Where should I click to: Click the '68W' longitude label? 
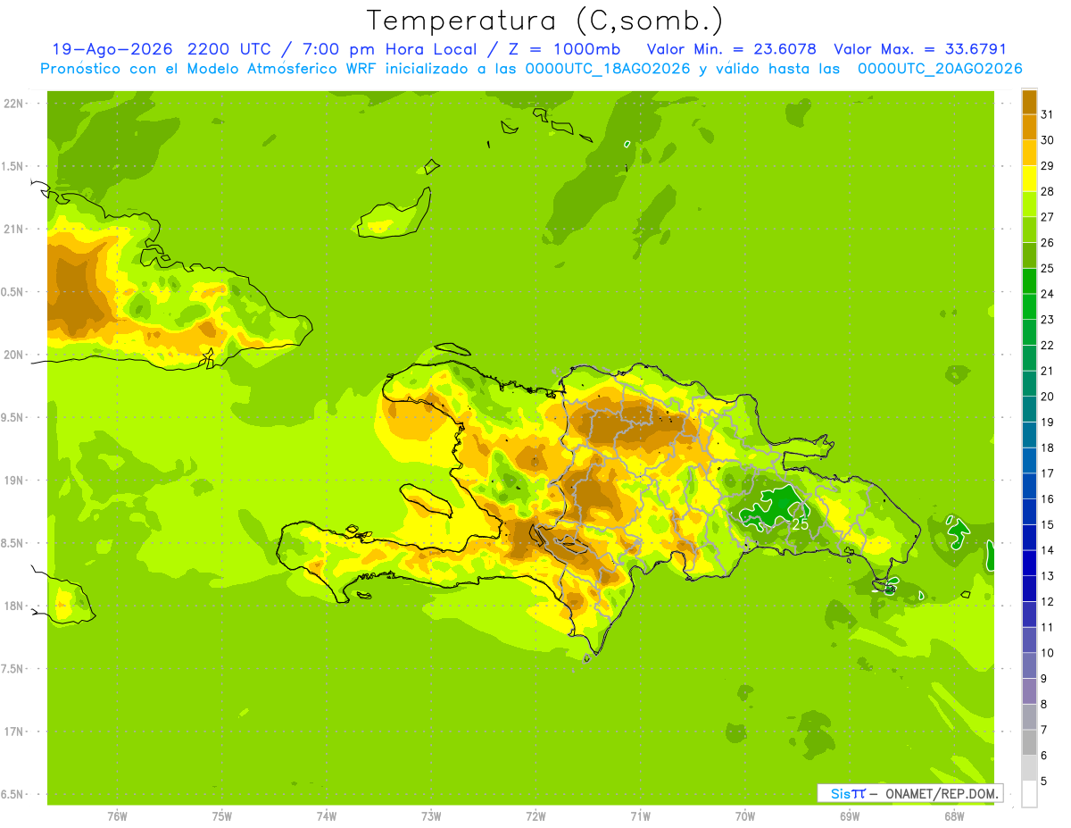(x=954, y=816)
